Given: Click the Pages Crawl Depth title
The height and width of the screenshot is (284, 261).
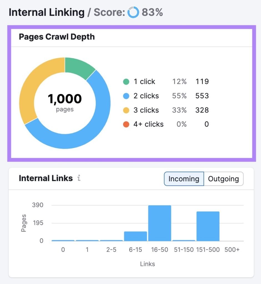Looking at the screenshot, I should point(57,37).
